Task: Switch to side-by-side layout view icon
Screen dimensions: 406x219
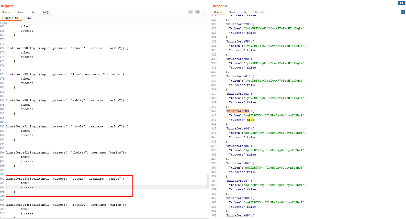Action: [x=401, y=3]
